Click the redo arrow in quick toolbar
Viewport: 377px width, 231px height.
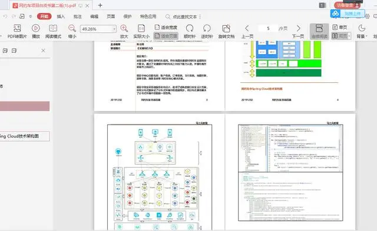pos(14,16)
